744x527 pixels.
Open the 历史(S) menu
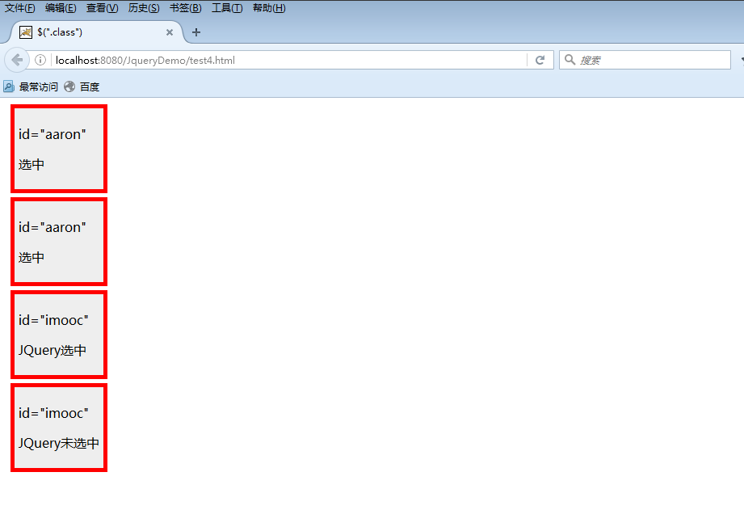[144, 8]
